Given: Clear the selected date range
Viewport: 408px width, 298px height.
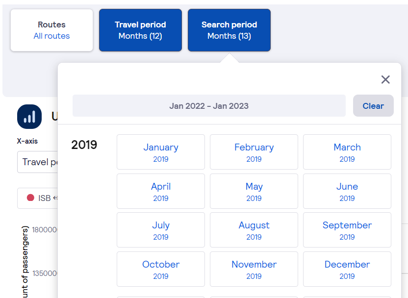Looking at the screenshot, I should (373, 106).
